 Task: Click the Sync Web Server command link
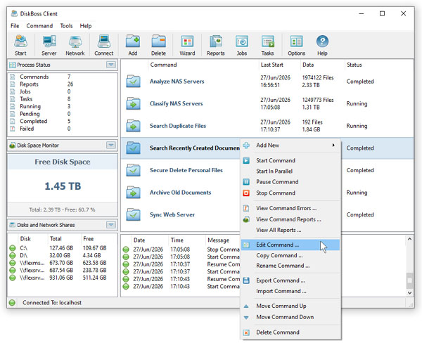[x=172, y=214]
